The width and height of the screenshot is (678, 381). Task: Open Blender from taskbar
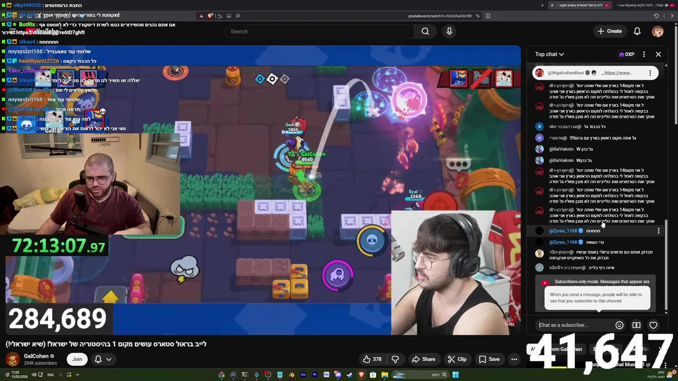click(292, 375)
